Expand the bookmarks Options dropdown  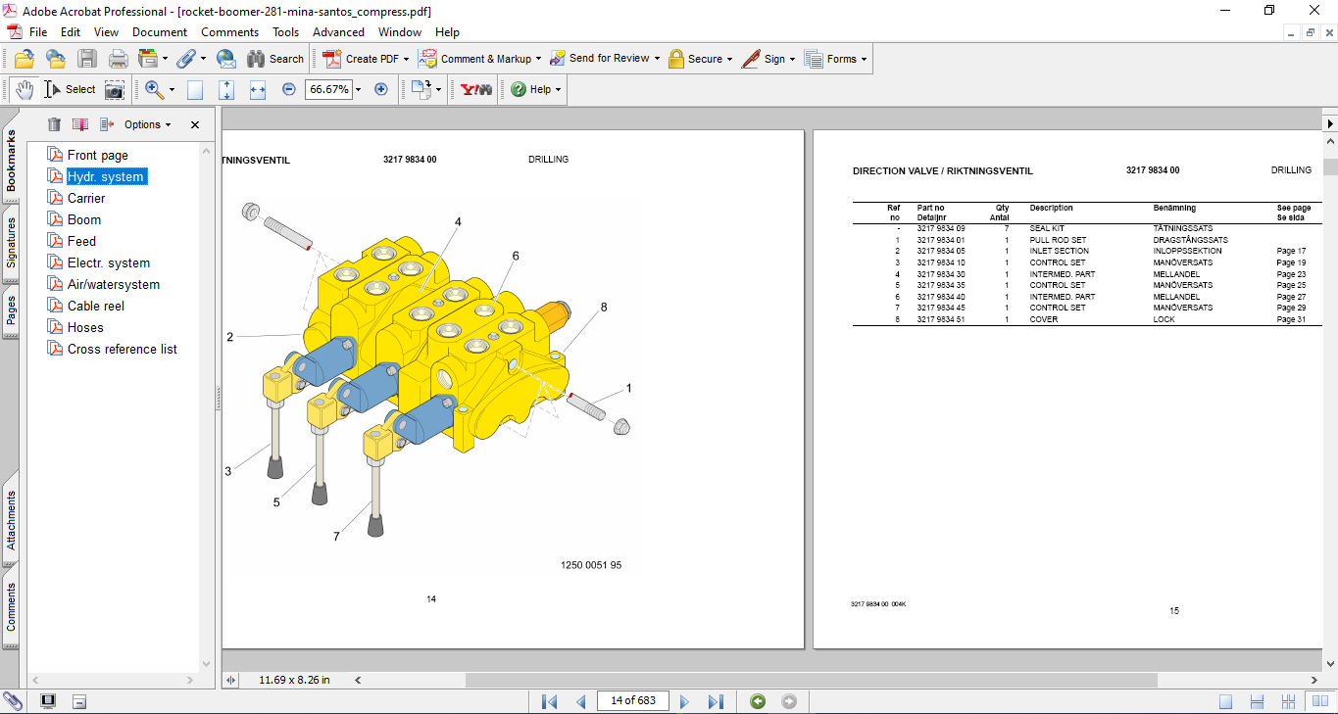[147, 124]
